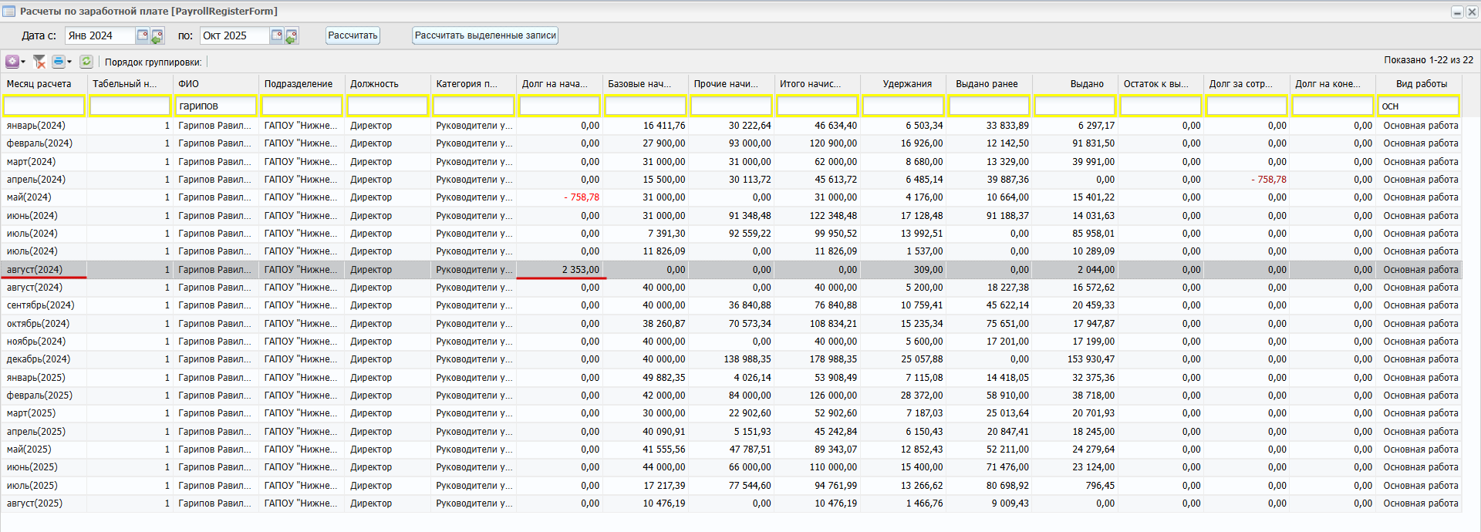1481x532 pixels.
Task: Click the blue printer icon
Action: pyautogui.click(x=59, y=62)
